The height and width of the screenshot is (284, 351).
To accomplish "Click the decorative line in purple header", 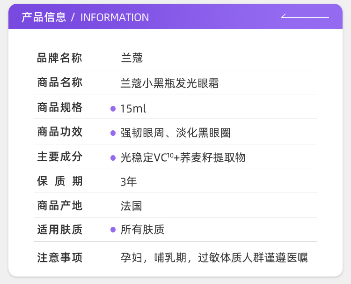I will [x=305, y=17].
